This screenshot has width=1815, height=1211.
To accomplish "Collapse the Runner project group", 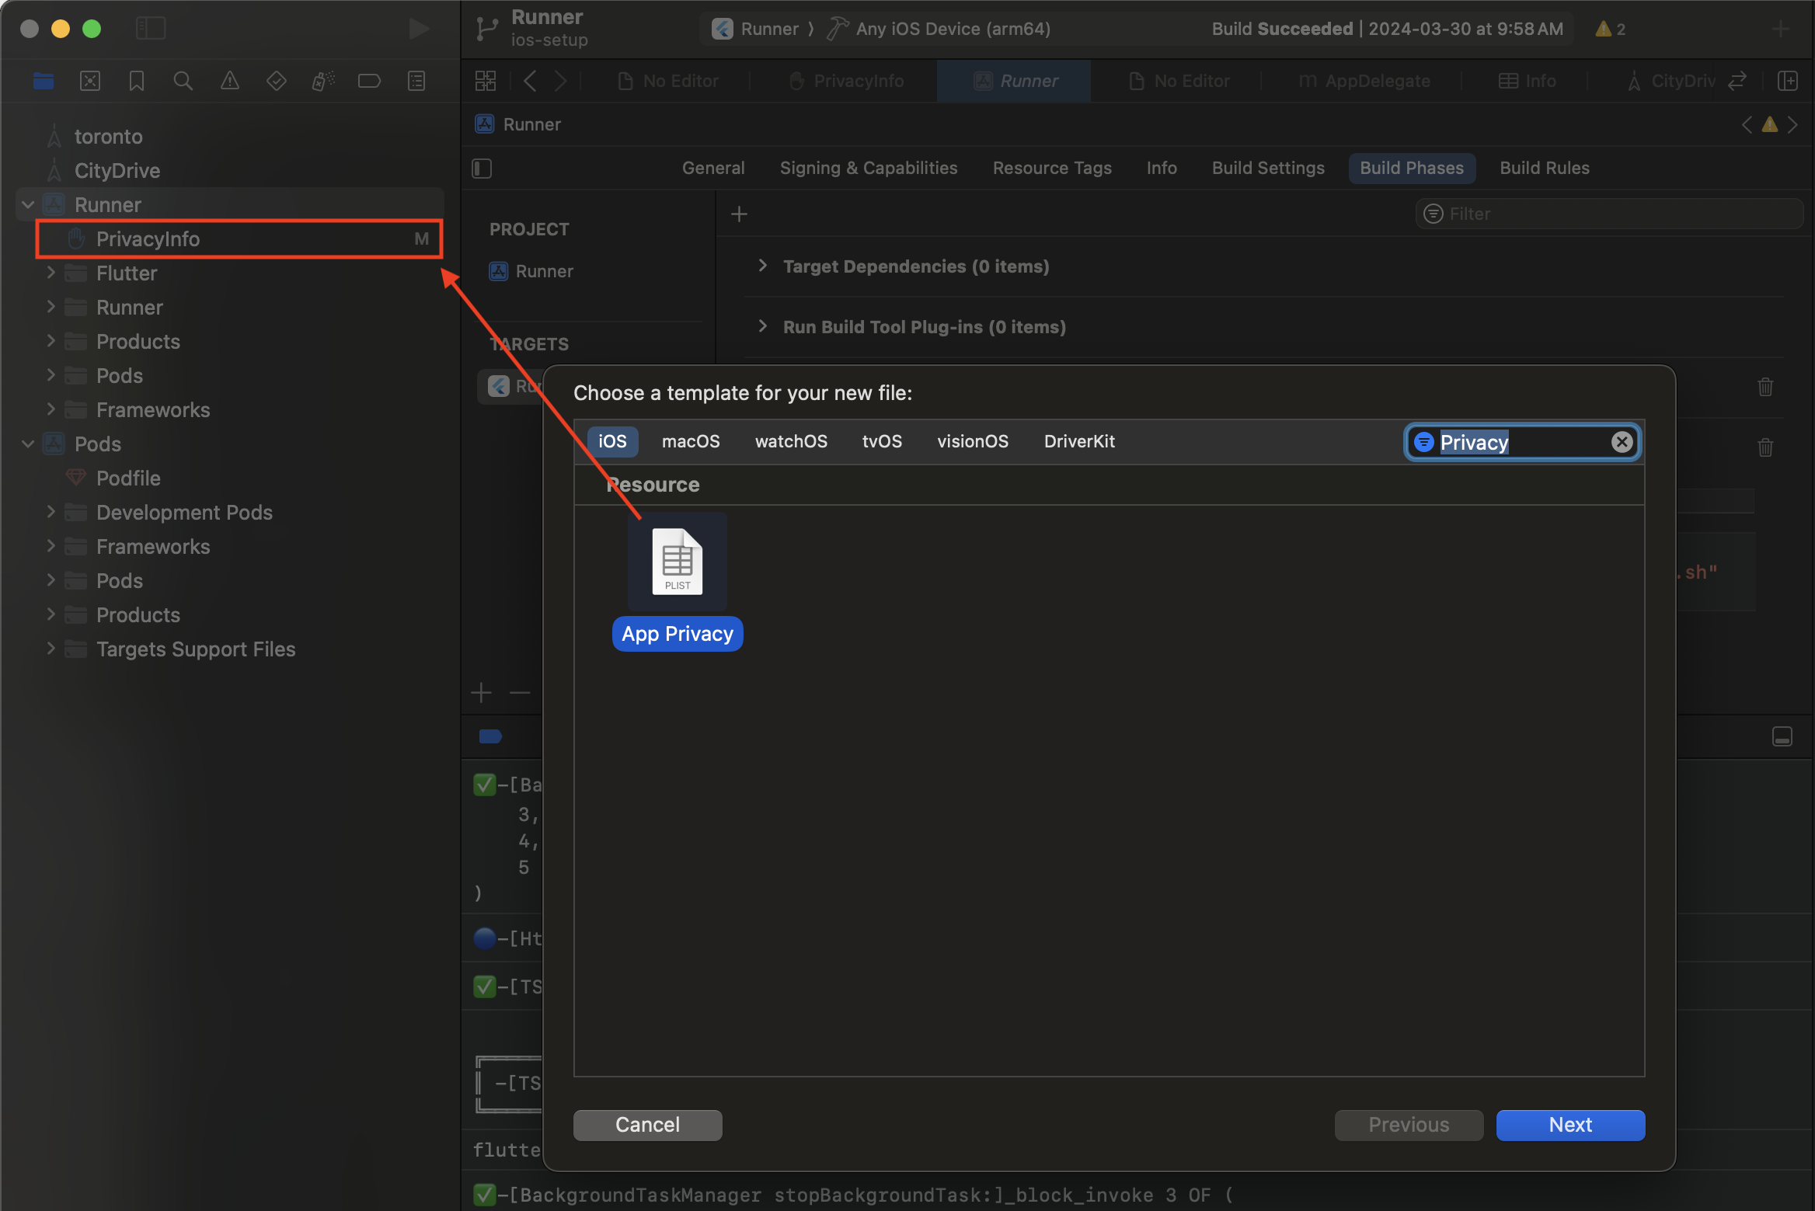I will 28,205.
